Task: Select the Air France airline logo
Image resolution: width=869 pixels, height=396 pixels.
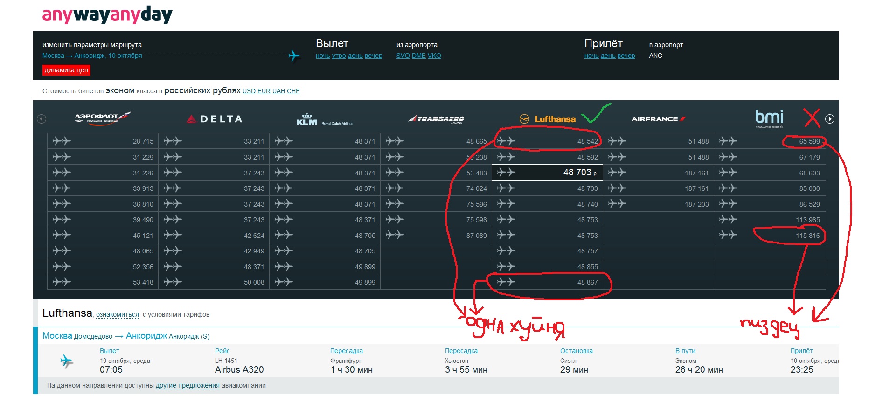Action: coord(659,119)
